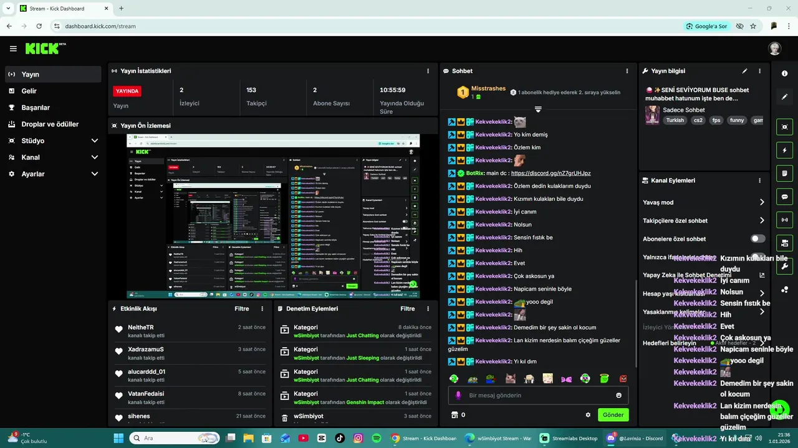798x448 pixels.
Task: Open Kanal Eylemleri three-dot options
Action: 759,180
